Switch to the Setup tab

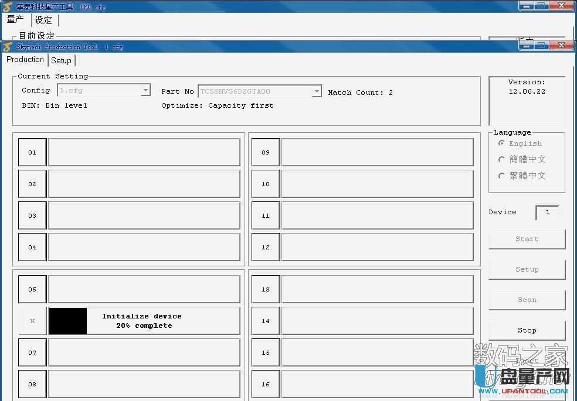point(61,60)
